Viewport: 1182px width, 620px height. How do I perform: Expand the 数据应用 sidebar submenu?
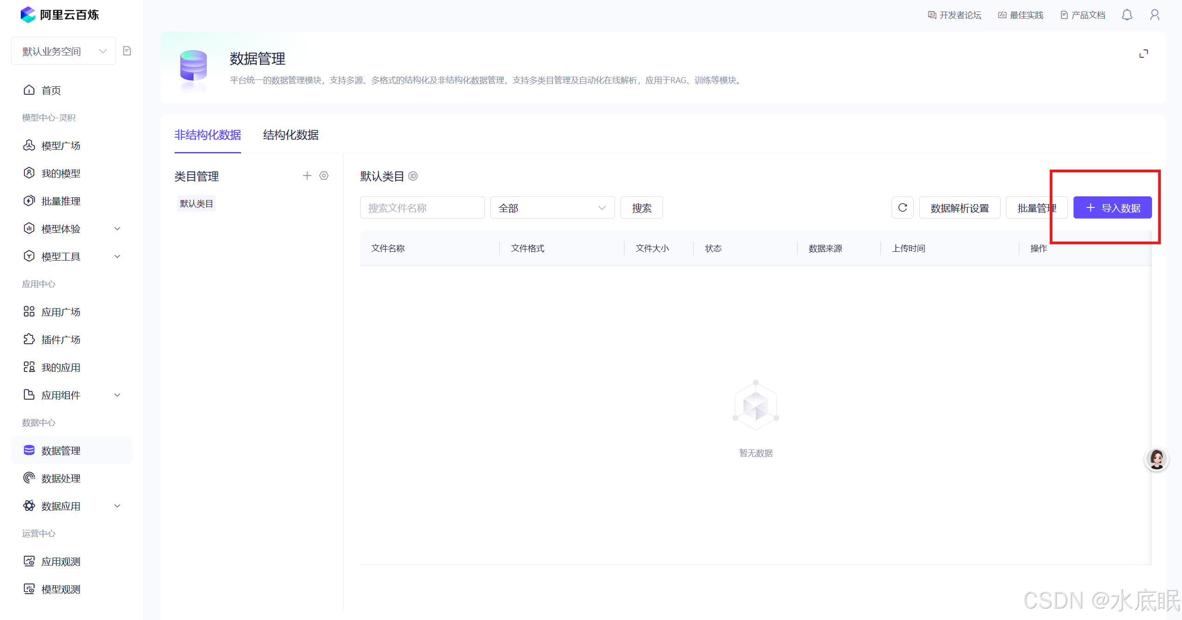point(117,506)
